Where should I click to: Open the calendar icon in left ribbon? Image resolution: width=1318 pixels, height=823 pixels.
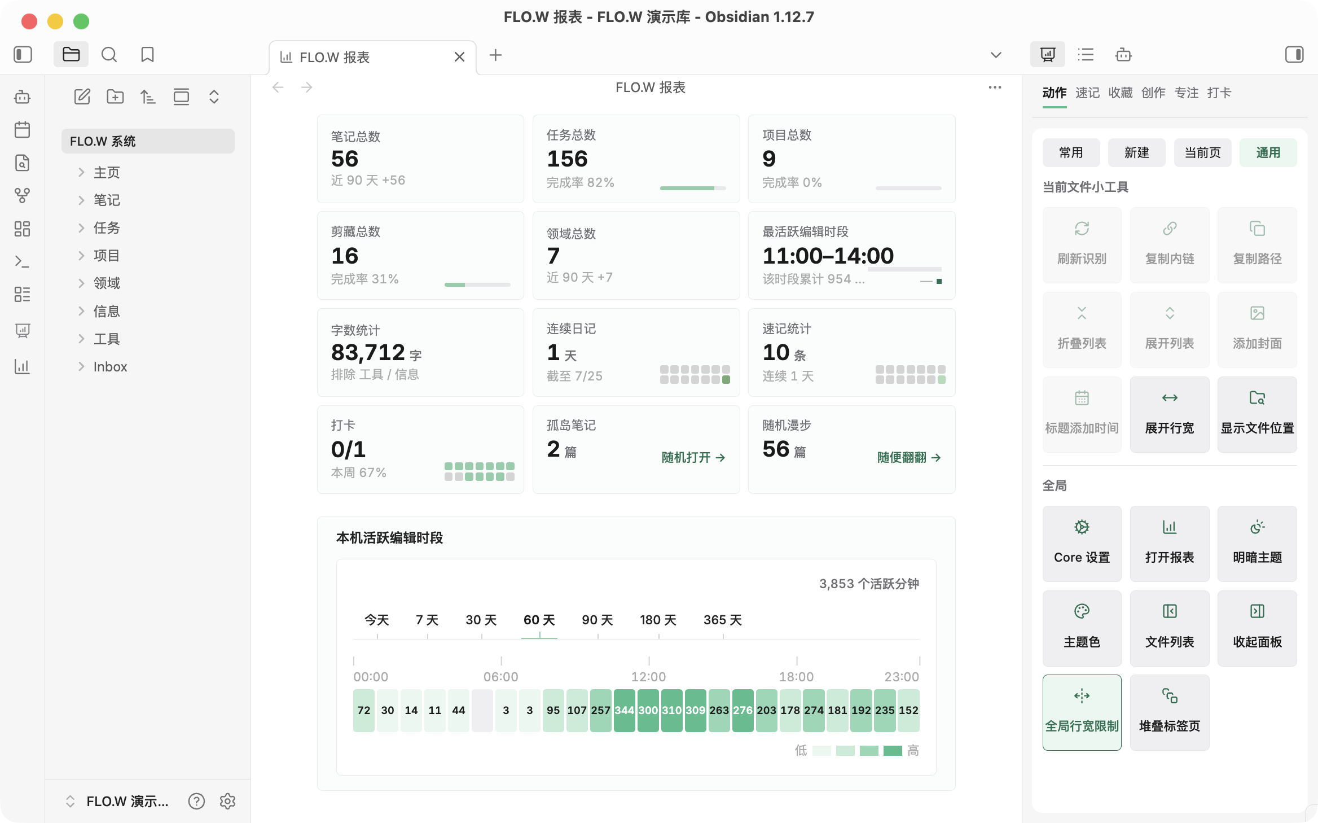click(23, 130)
